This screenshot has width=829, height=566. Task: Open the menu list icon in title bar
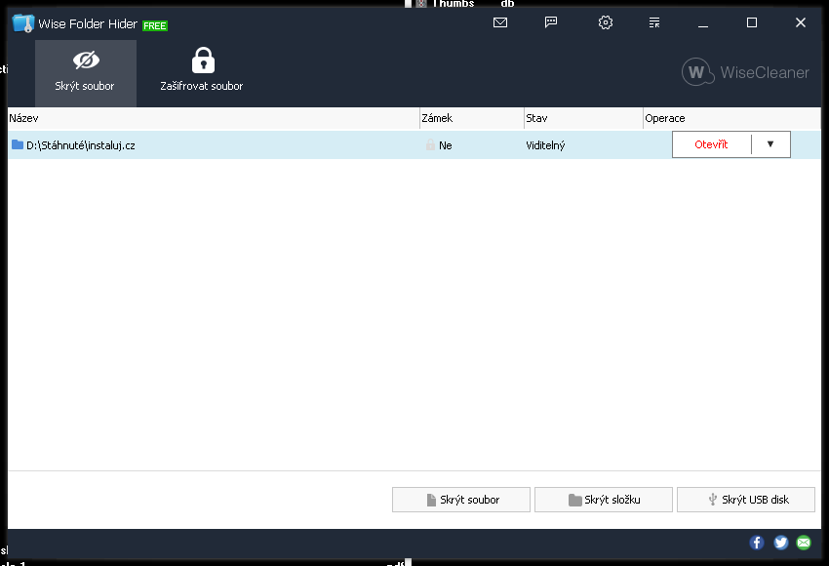pyautogui.click(x=654, y=22)
